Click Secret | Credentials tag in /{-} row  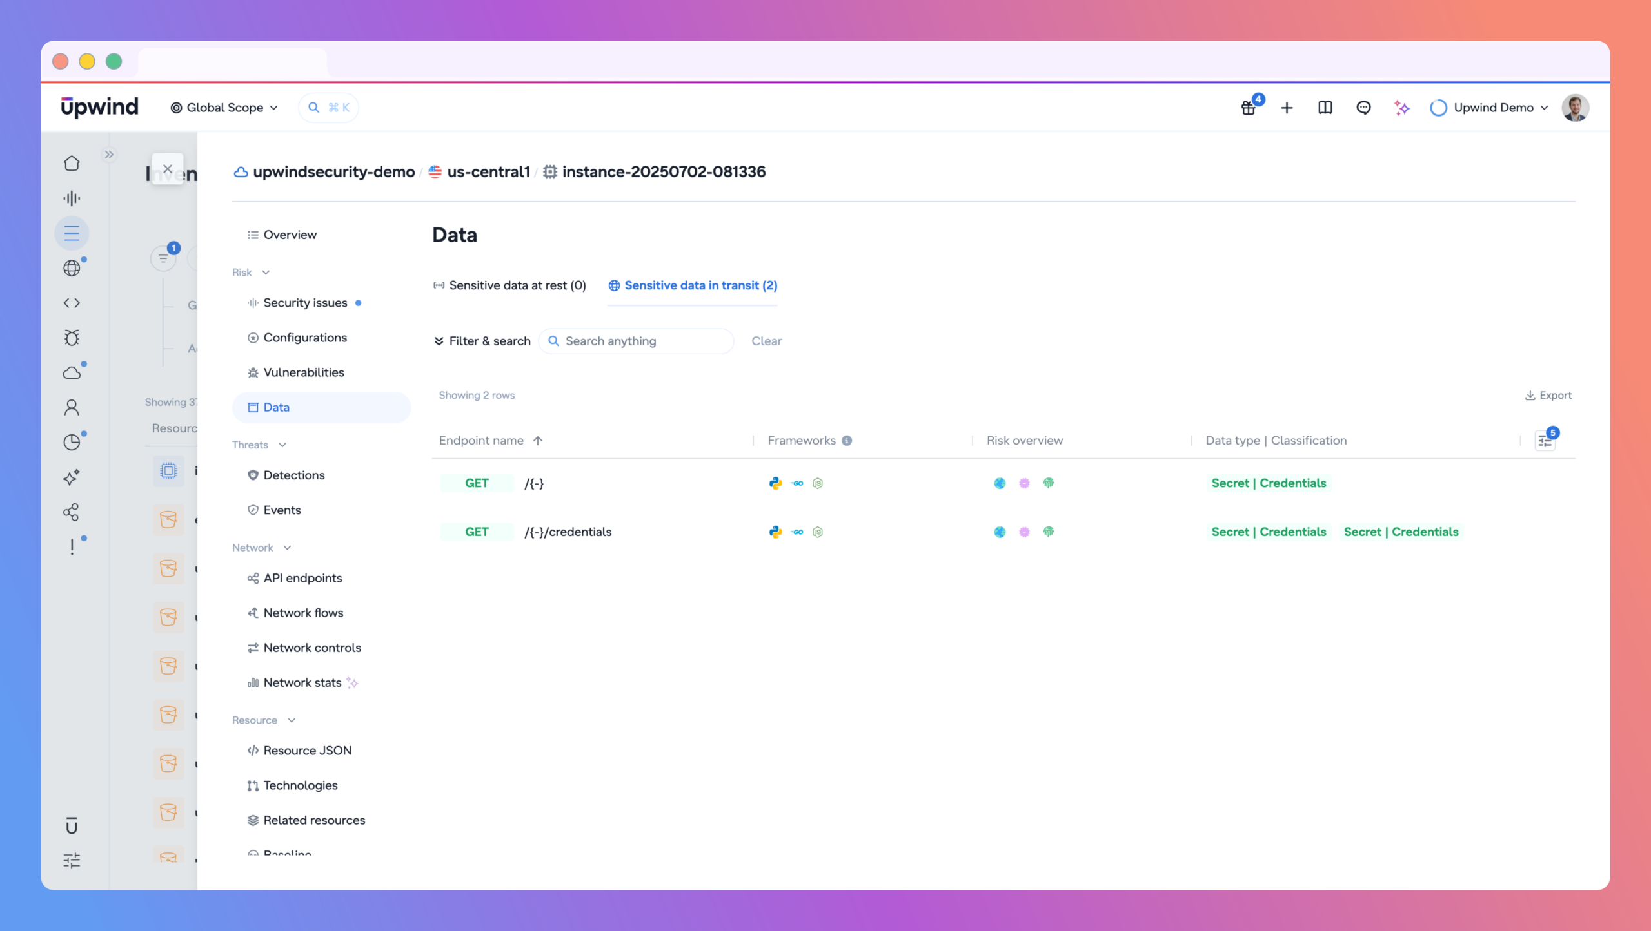1269,483
